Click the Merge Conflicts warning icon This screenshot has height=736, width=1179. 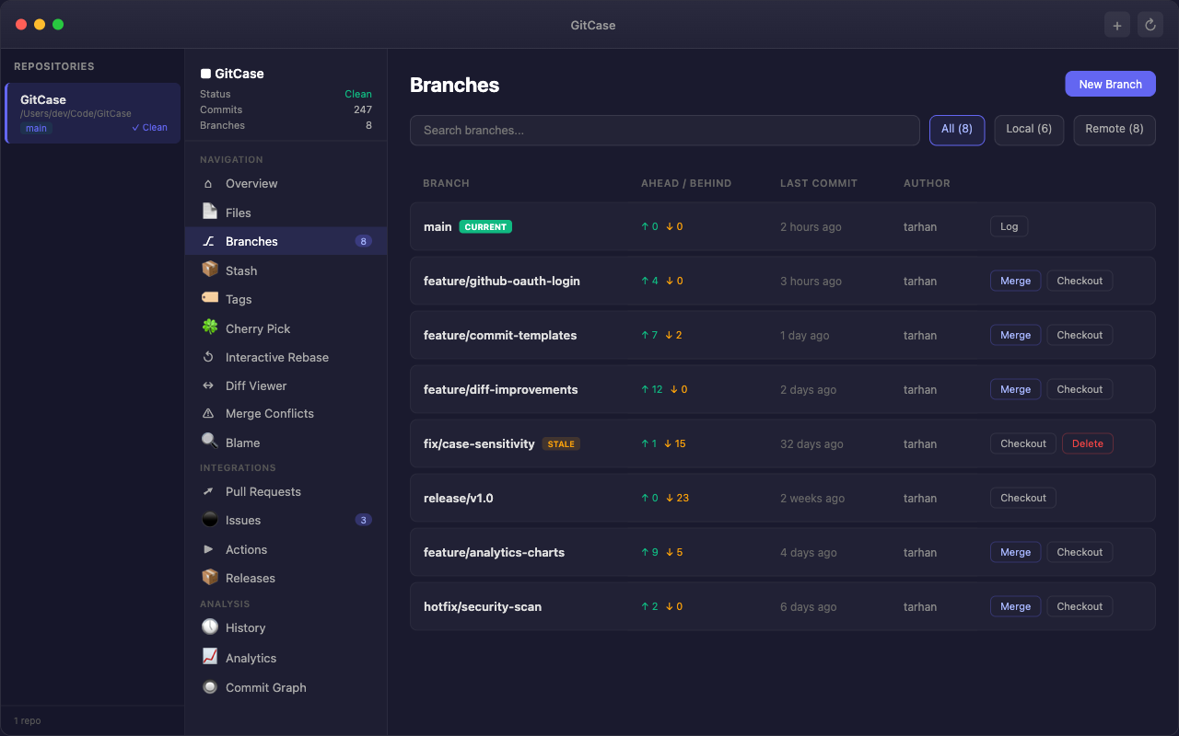click(210, 413)
